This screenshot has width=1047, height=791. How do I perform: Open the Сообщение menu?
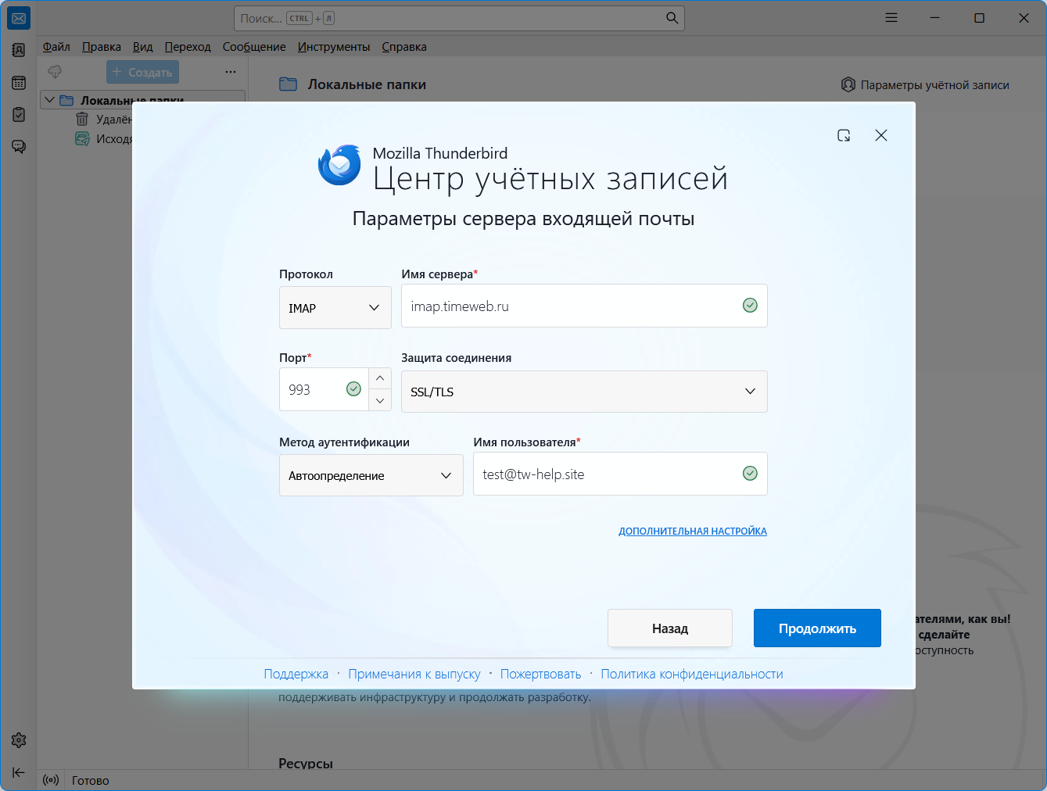(254, 47)
